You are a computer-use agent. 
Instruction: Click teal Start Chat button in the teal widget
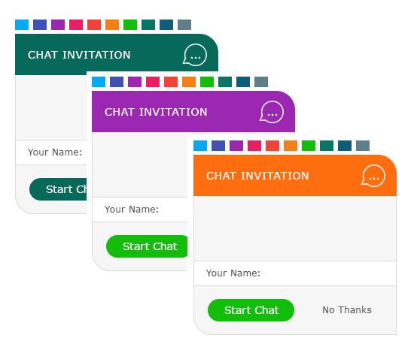click(58, 189)
